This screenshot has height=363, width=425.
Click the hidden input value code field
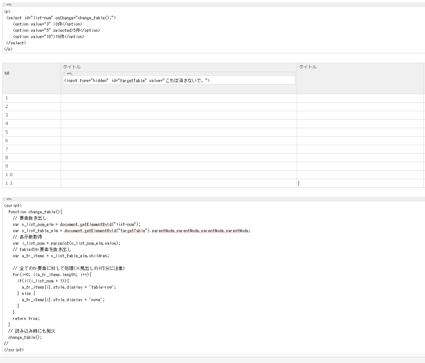tap(180, 79)
